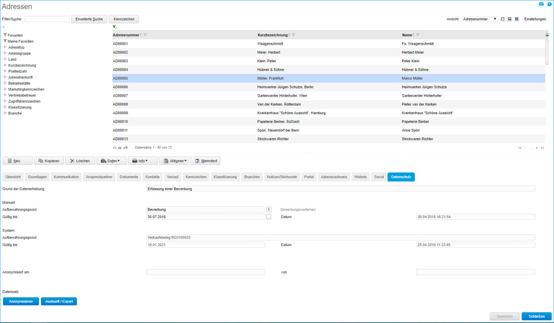Open the Ansicht dropdown showing Adressnummer
The height and width of the screenshot is (323, 554).
[x=480, y=19]
